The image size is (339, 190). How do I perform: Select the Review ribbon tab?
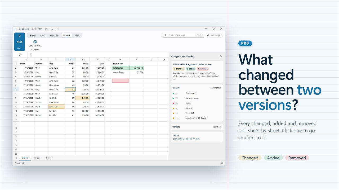67,35
